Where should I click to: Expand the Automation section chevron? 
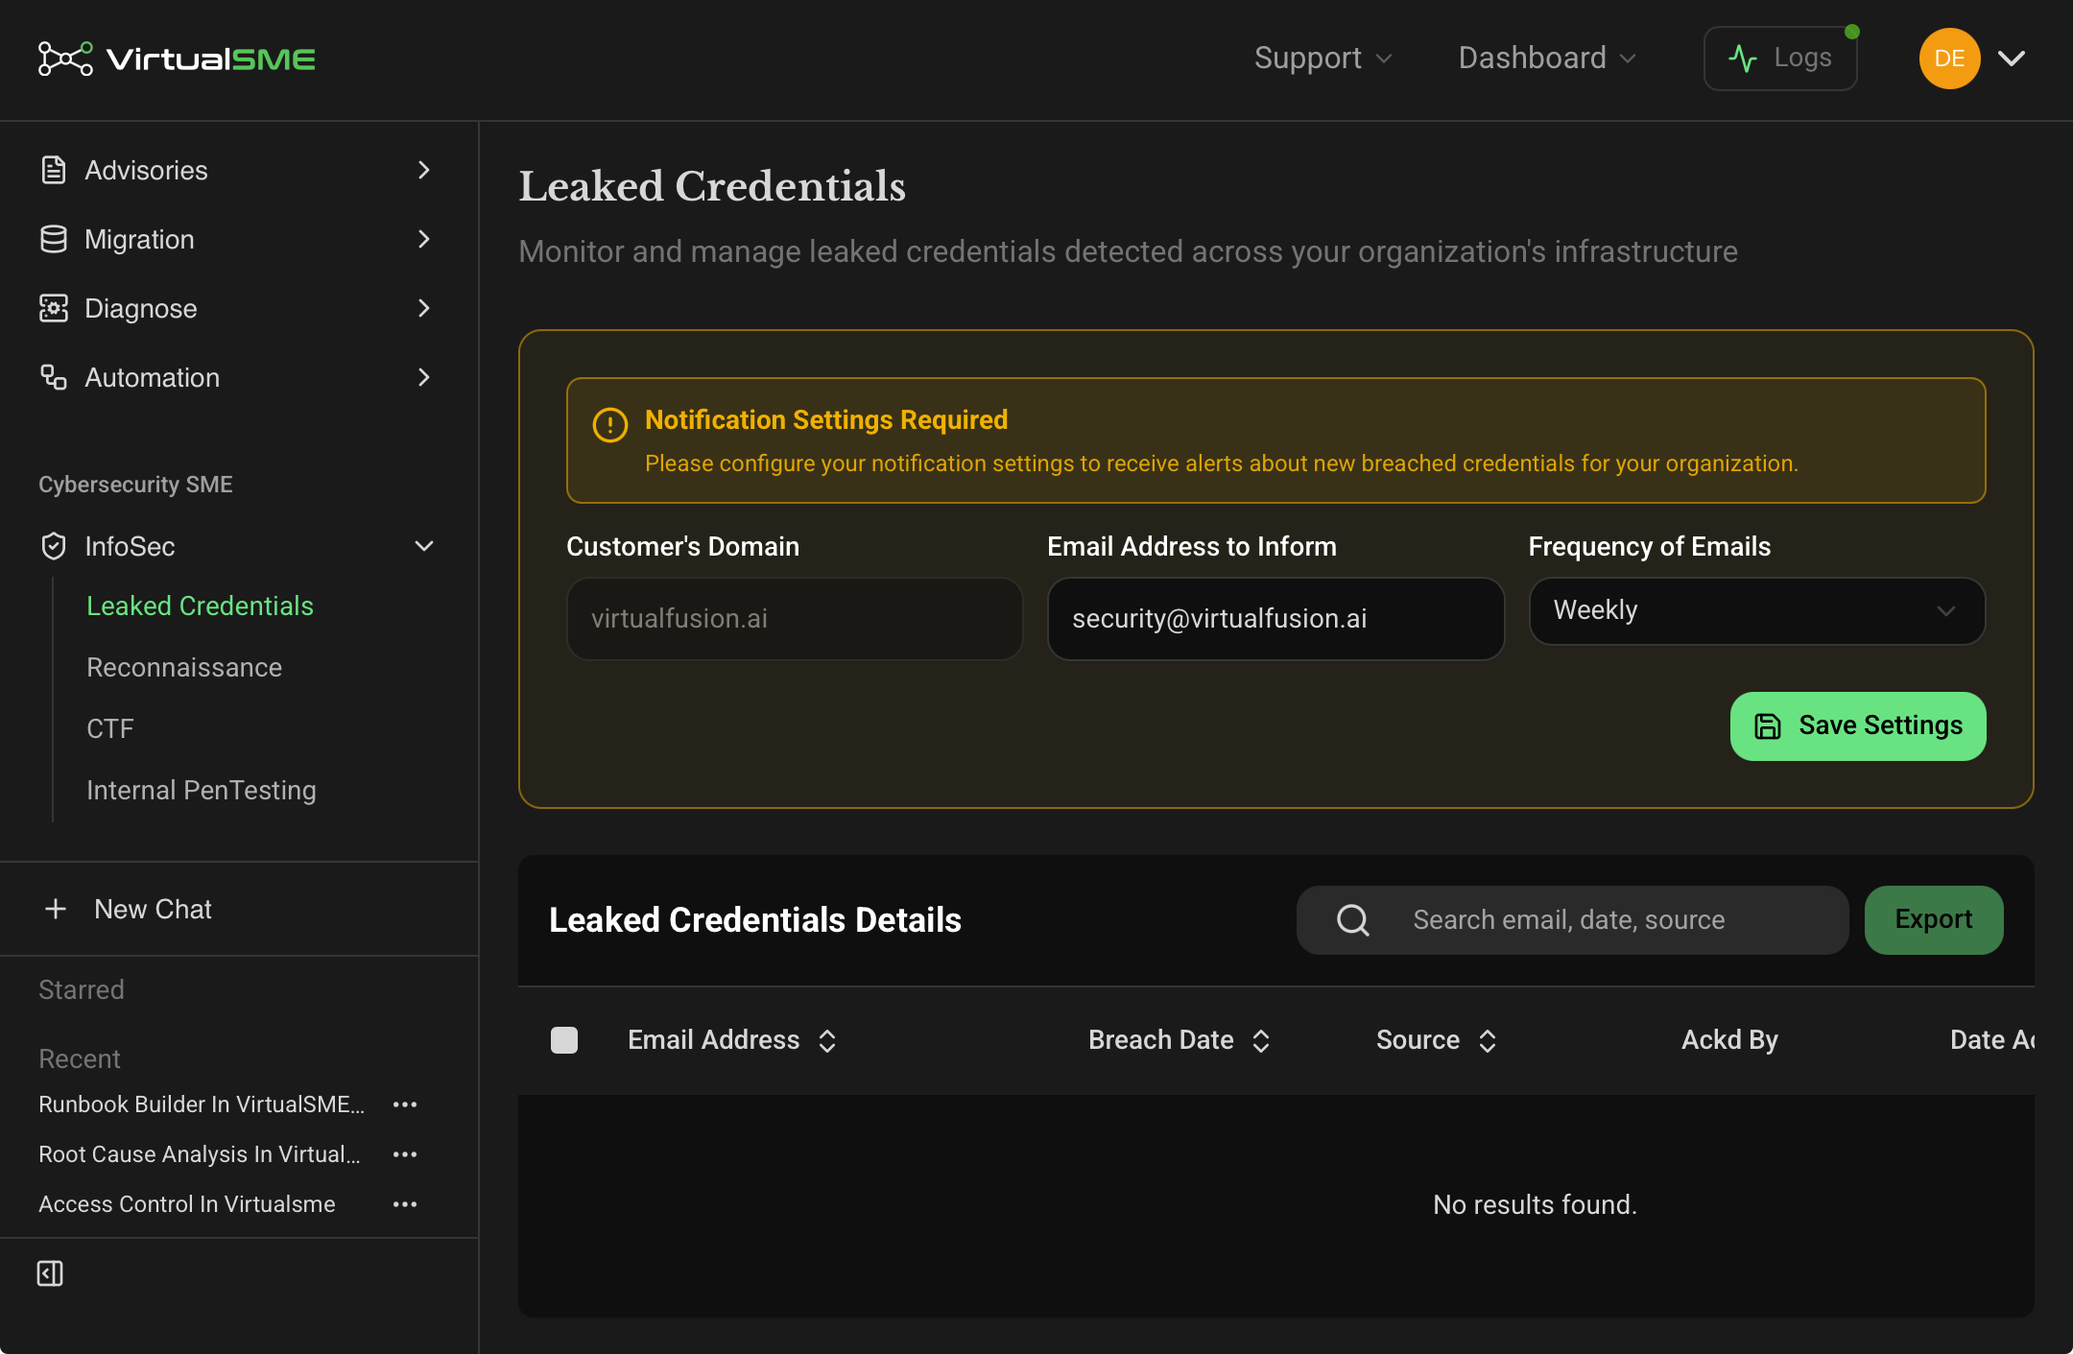(x=424, y=377)
